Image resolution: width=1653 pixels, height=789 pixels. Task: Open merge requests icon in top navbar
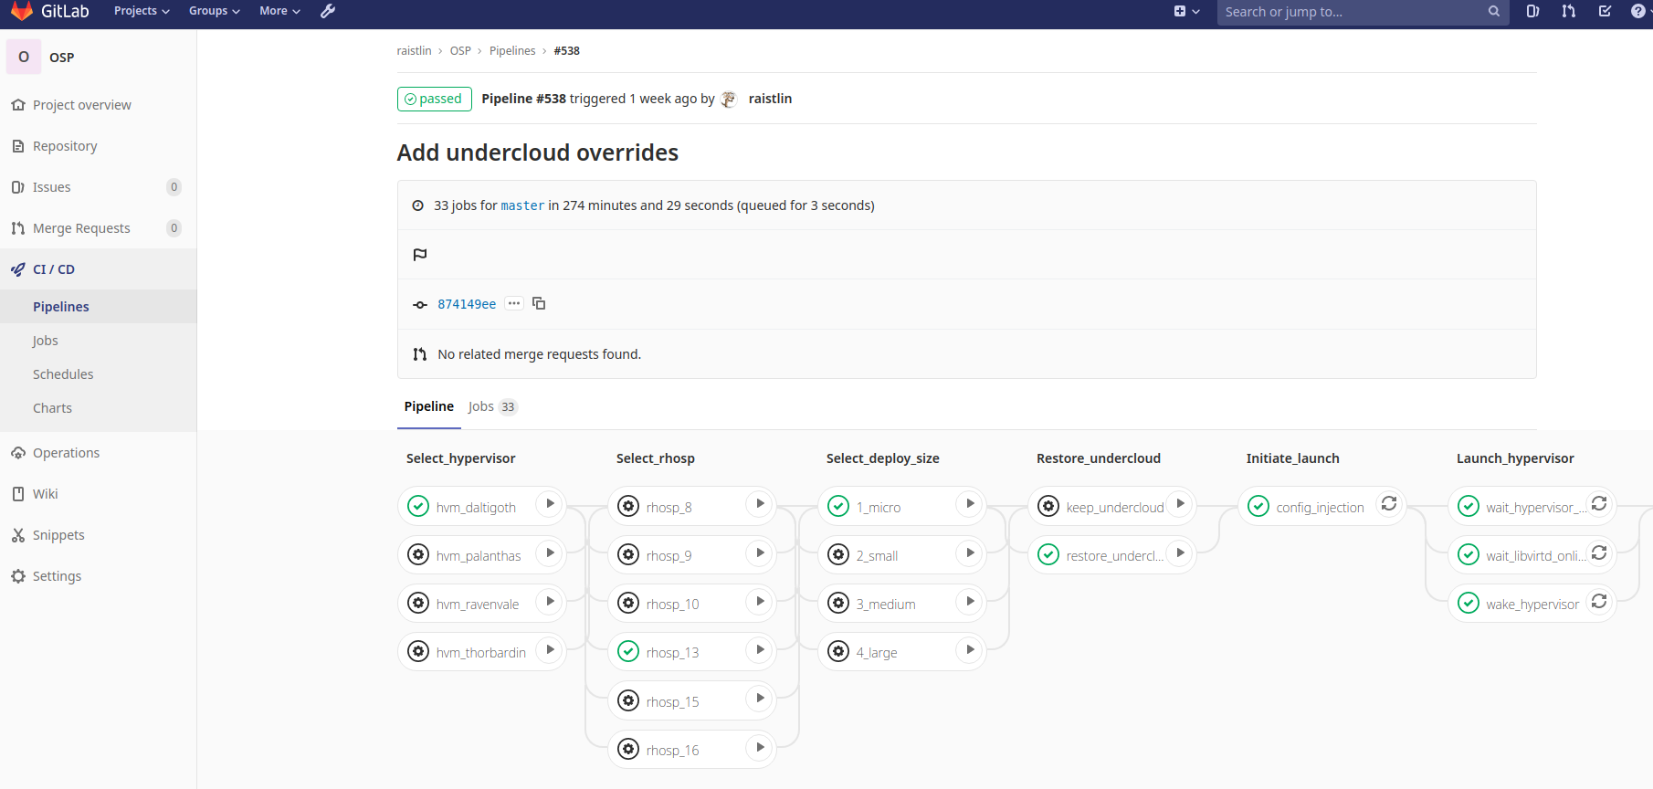(x=1569, y=11)
